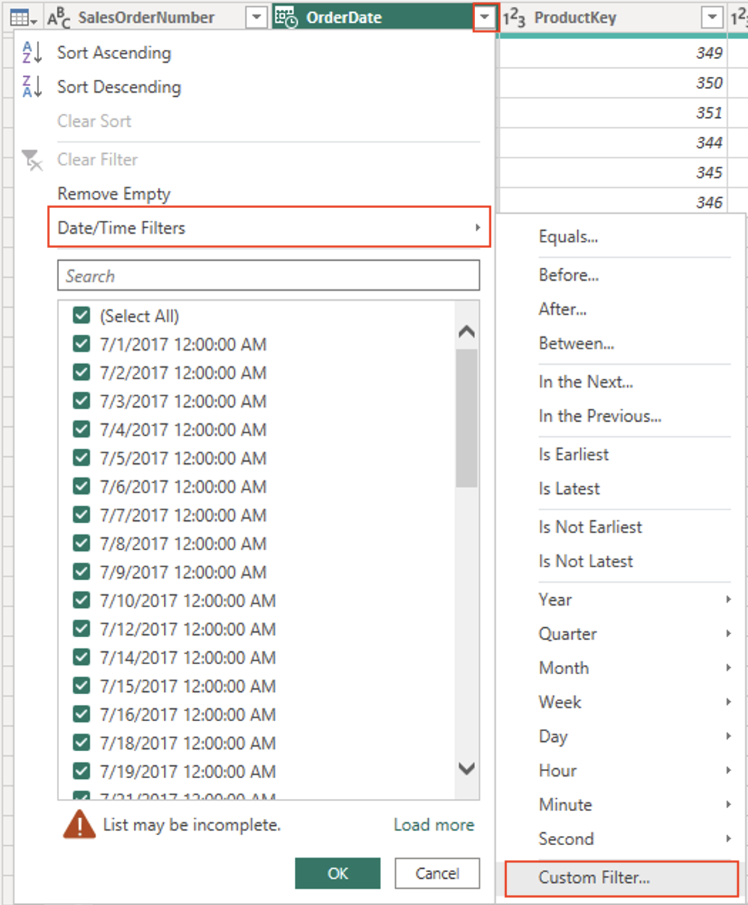Click the ProductKey cell with value 345

[613, 172]
